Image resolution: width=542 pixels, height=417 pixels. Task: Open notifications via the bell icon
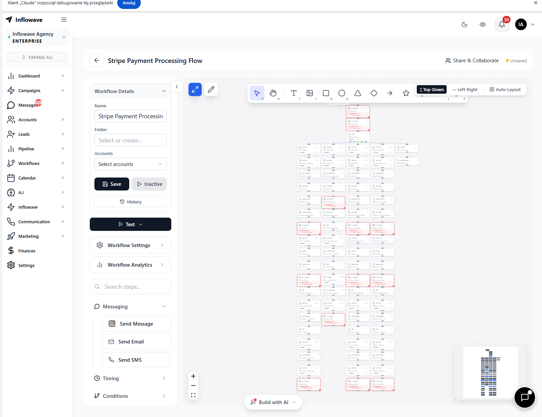pos(502,25)
